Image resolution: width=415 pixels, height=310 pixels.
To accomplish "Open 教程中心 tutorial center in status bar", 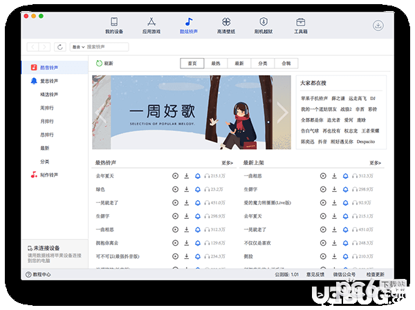I will pos(38,275).
